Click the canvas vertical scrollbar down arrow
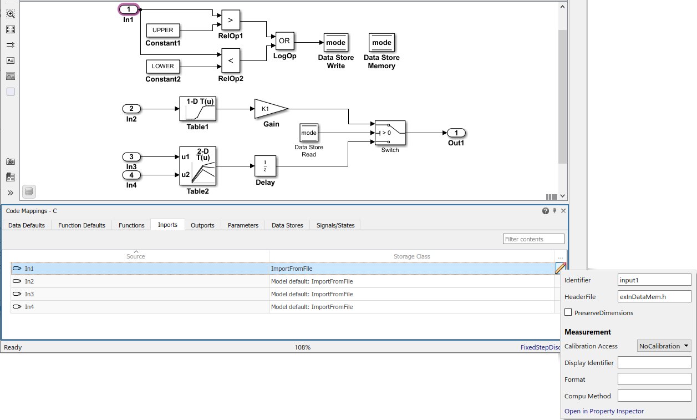The width and height of the screenshot is (697, 420). (x=562, y=196)
